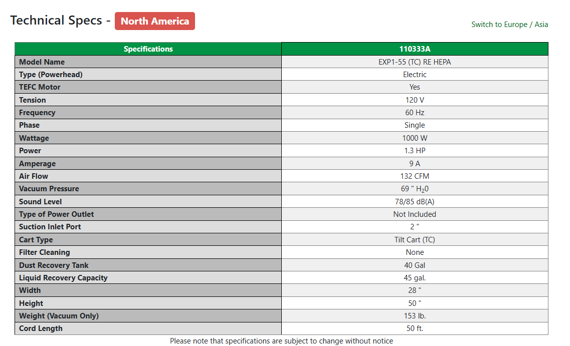
Task: Click the EXP1-55 (TC) RE HEPA value
Action: (x=415, y=62)
